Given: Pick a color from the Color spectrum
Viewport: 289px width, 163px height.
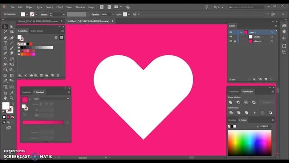Looking at the screenshot, I should (250, 143).
